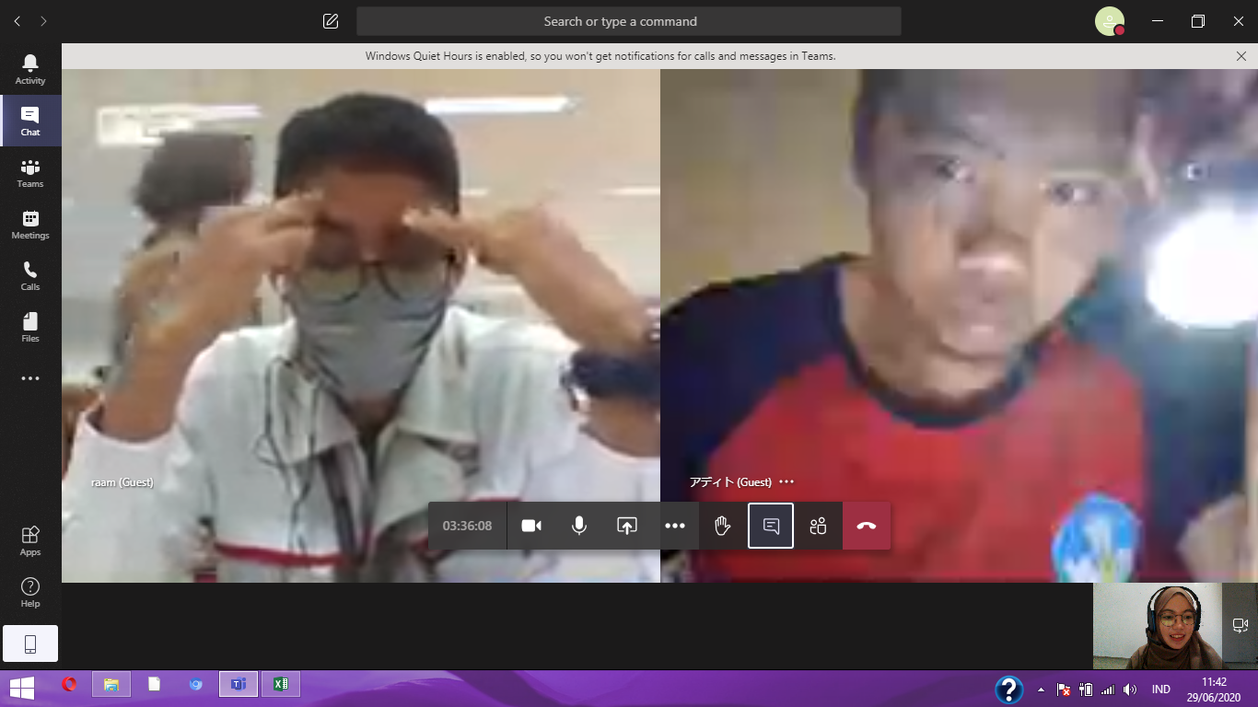Hang up the call
Viewport: 1258px width, 707px height.
click(867, 526)
